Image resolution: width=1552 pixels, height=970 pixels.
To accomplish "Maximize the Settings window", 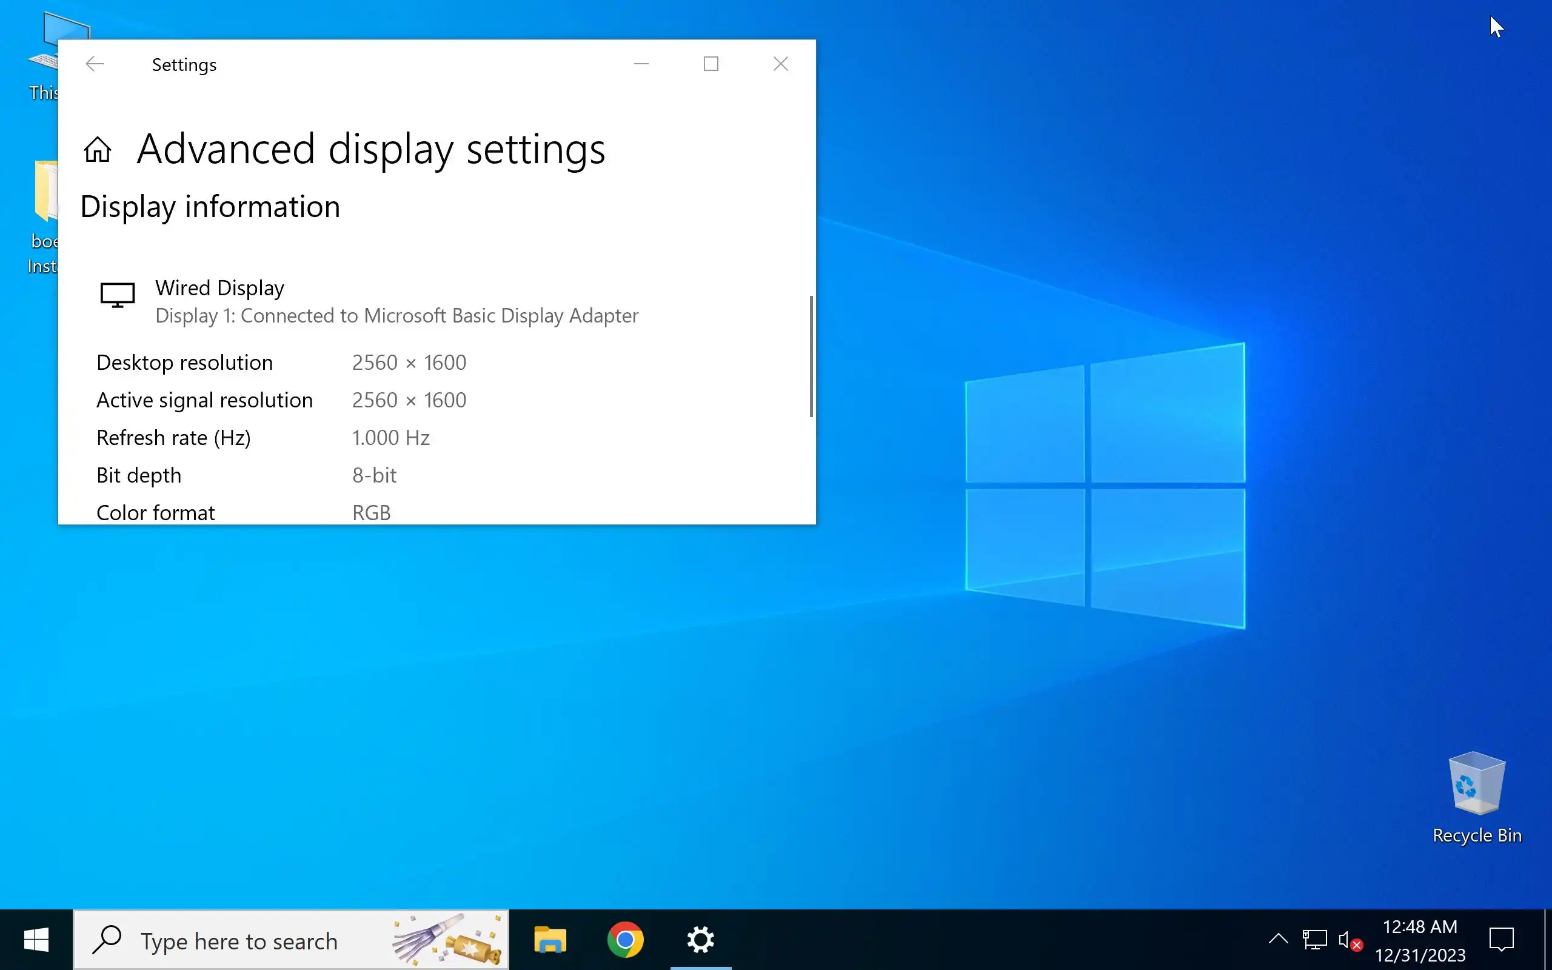I will click(x=711, y=64).
